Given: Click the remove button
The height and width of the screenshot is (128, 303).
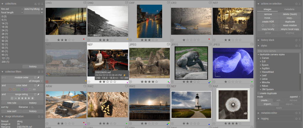Looking at the screenshot, I should 268,14.
